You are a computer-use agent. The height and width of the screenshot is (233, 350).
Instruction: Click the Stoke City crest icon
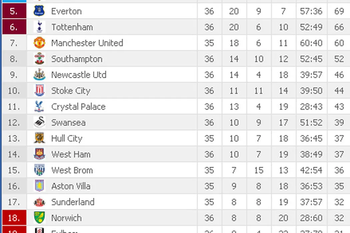[x=39, y=91]
